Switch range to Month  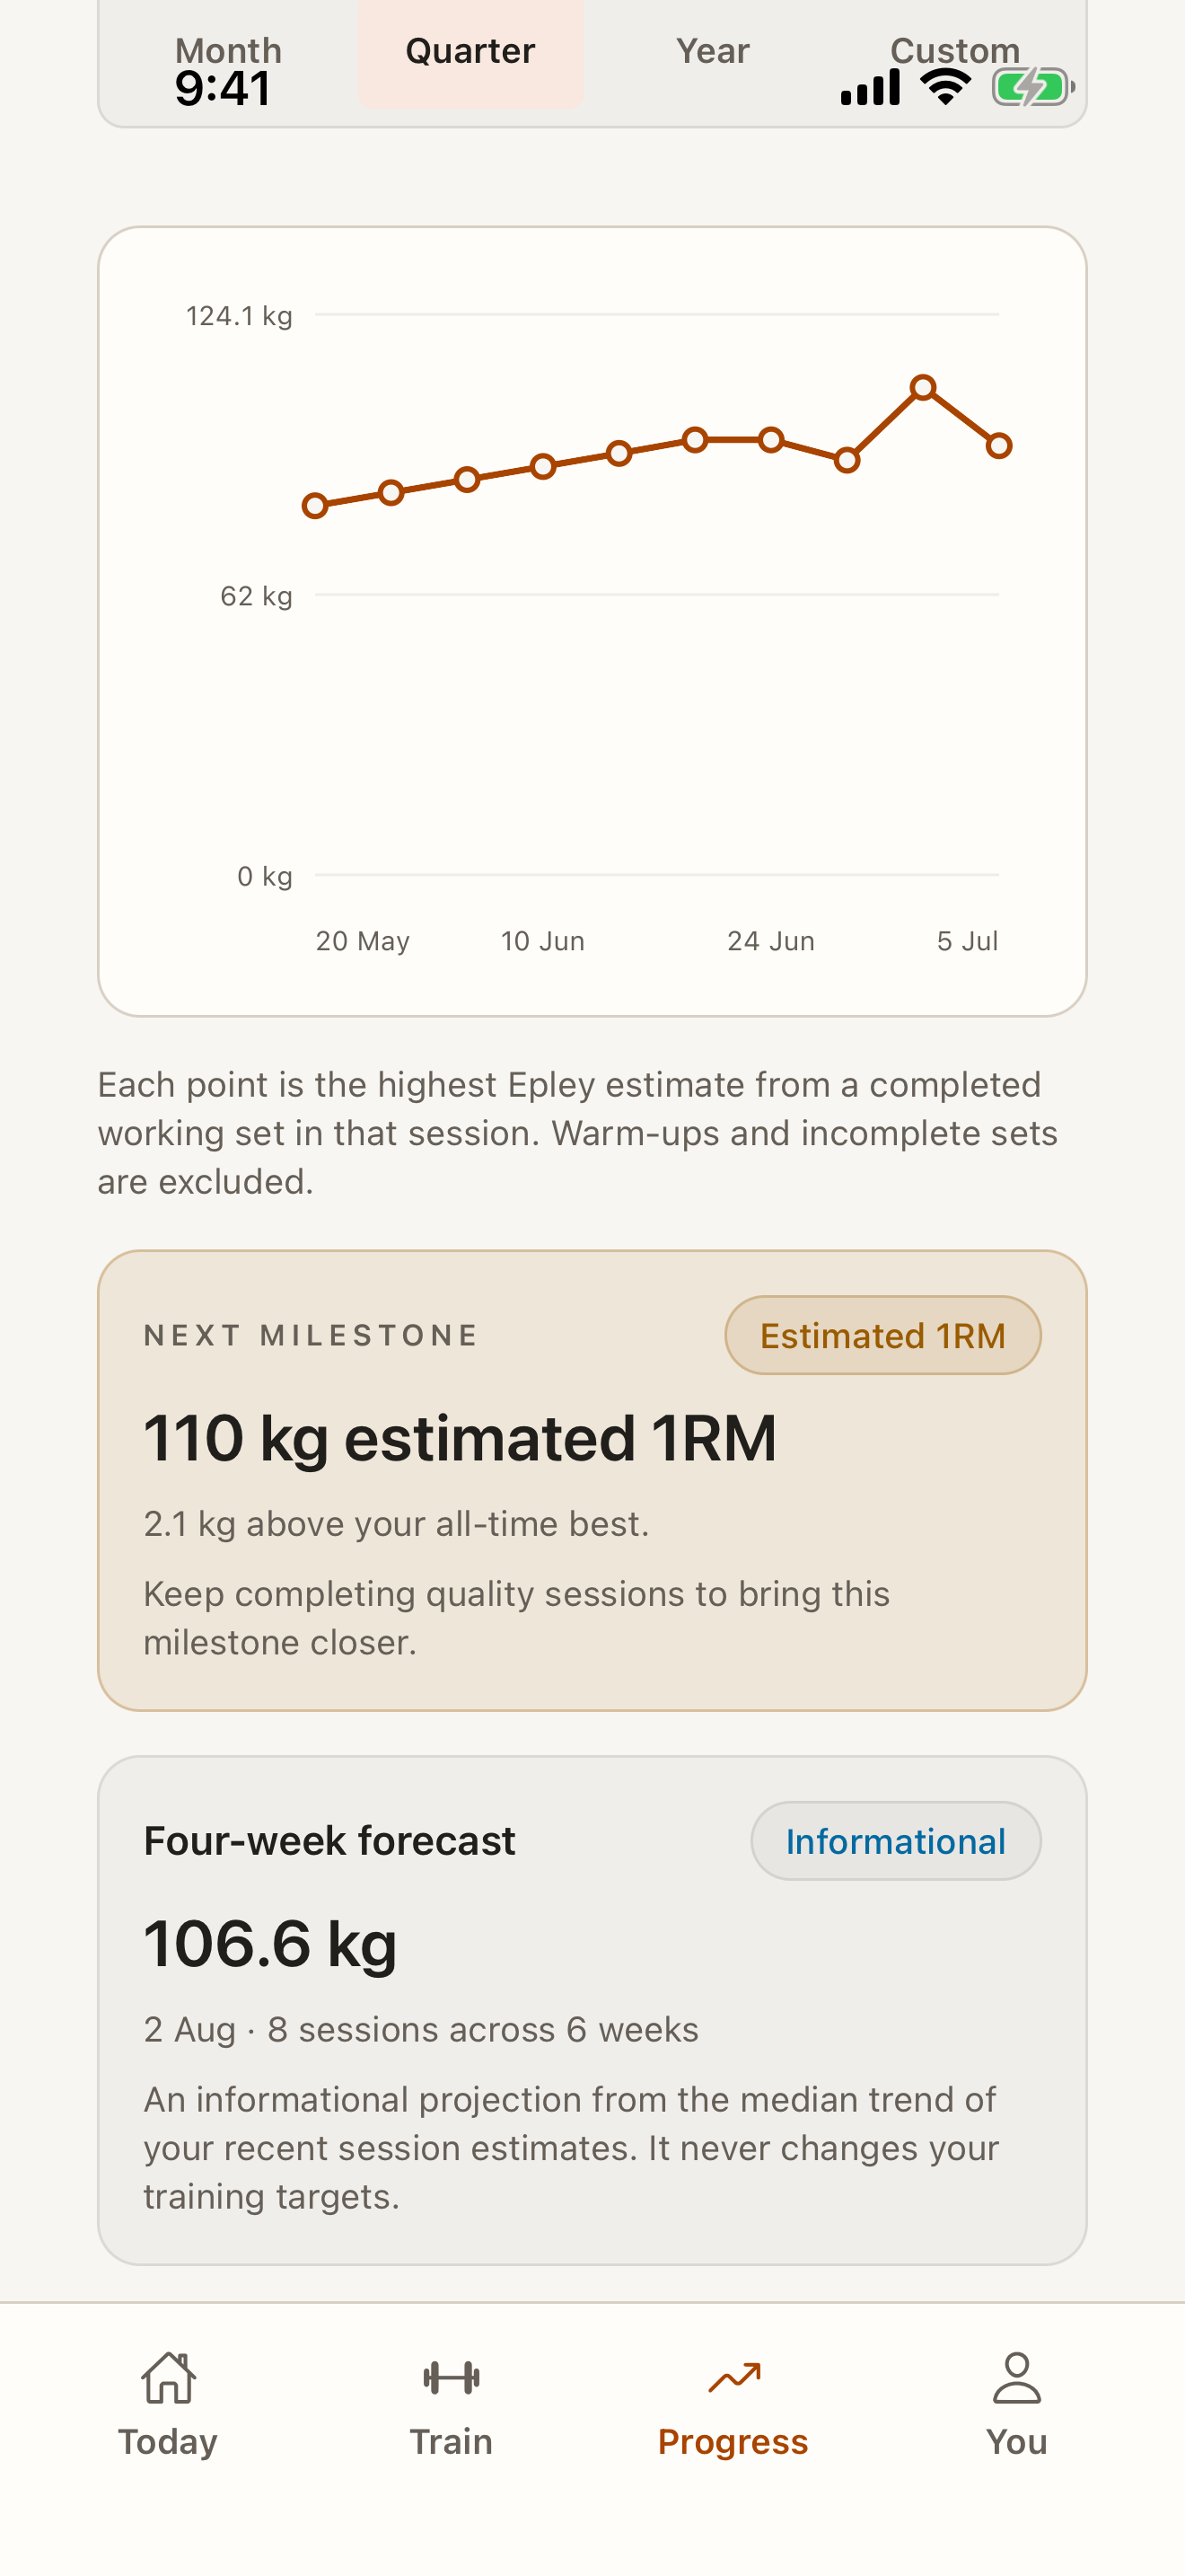pos(229,51)
